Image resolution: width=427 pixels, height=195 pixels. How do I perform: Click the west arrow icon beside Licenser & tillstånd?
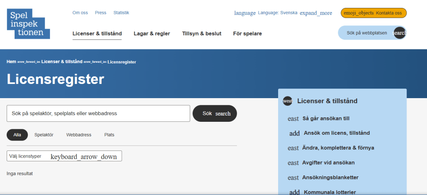(x=288, y=101)
